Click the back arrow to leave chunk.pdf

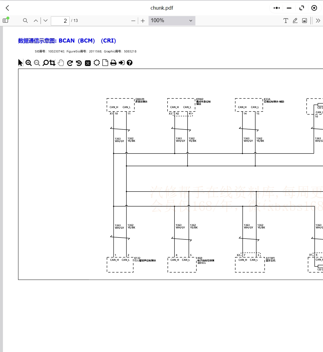click(x=7, y=8)
